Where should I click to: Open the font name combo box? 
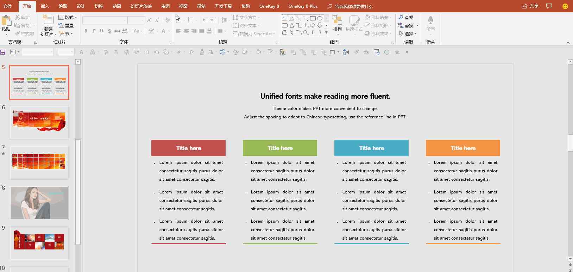tap(105, 20)
